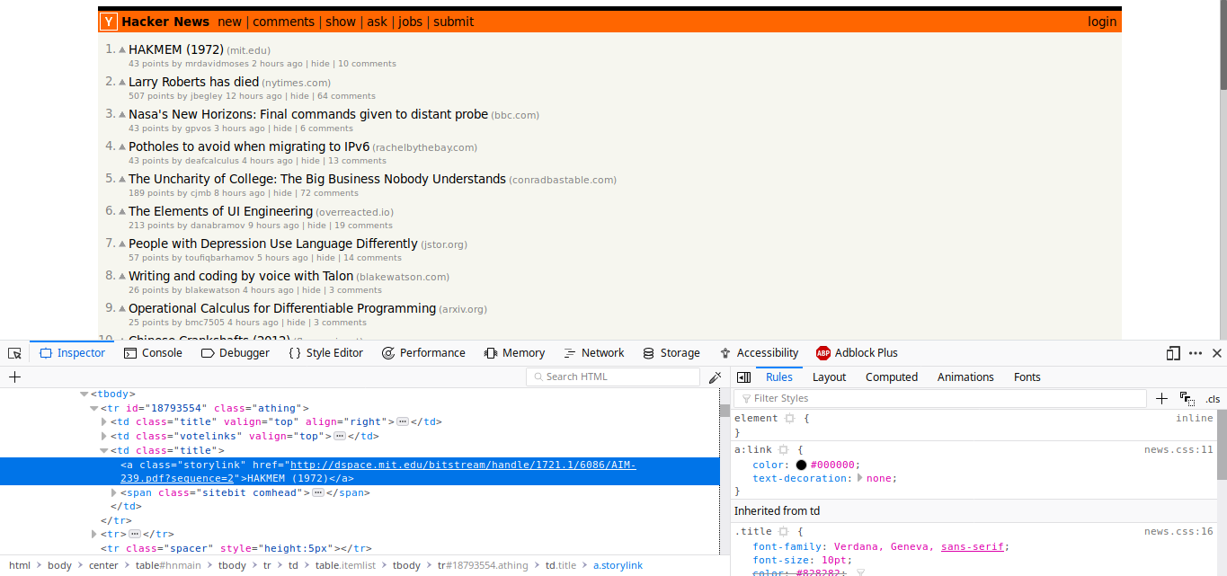This screenshot has width=1227, height=576.
Task: Switch to the Layout sidebar tab
Action: tap(830, 377)
